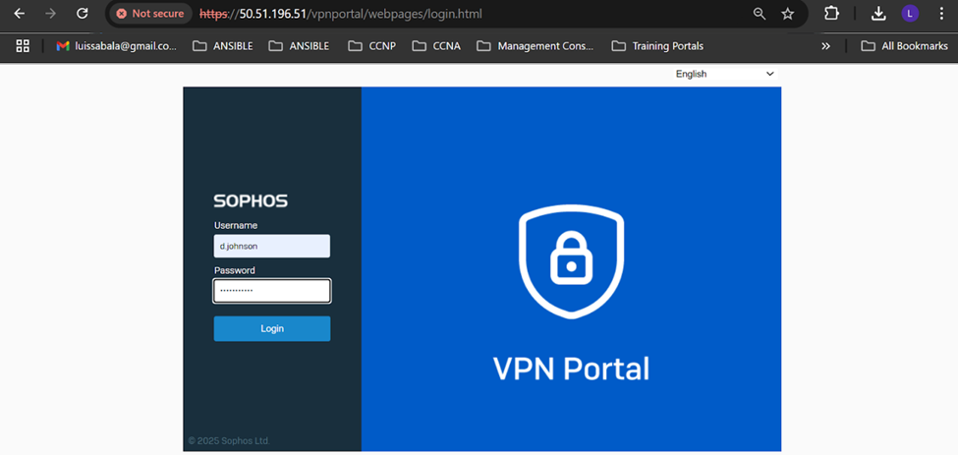Reload the VPN portal page
The width and height of the screenshot is (958, 455).
point(82,14)
